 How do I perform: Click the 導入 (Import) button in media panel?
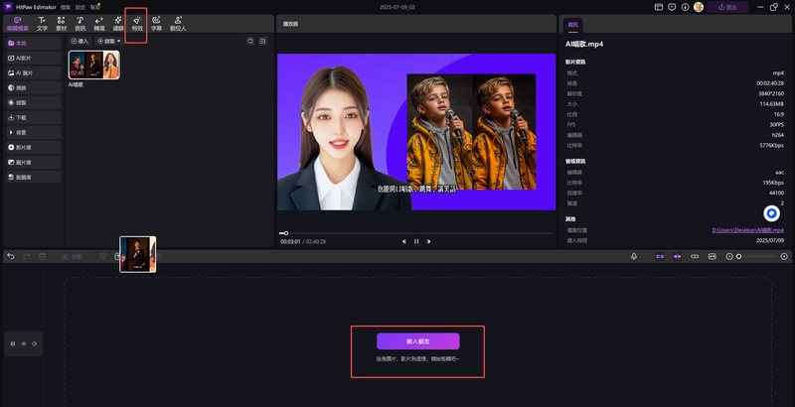(x=80, y=41)
